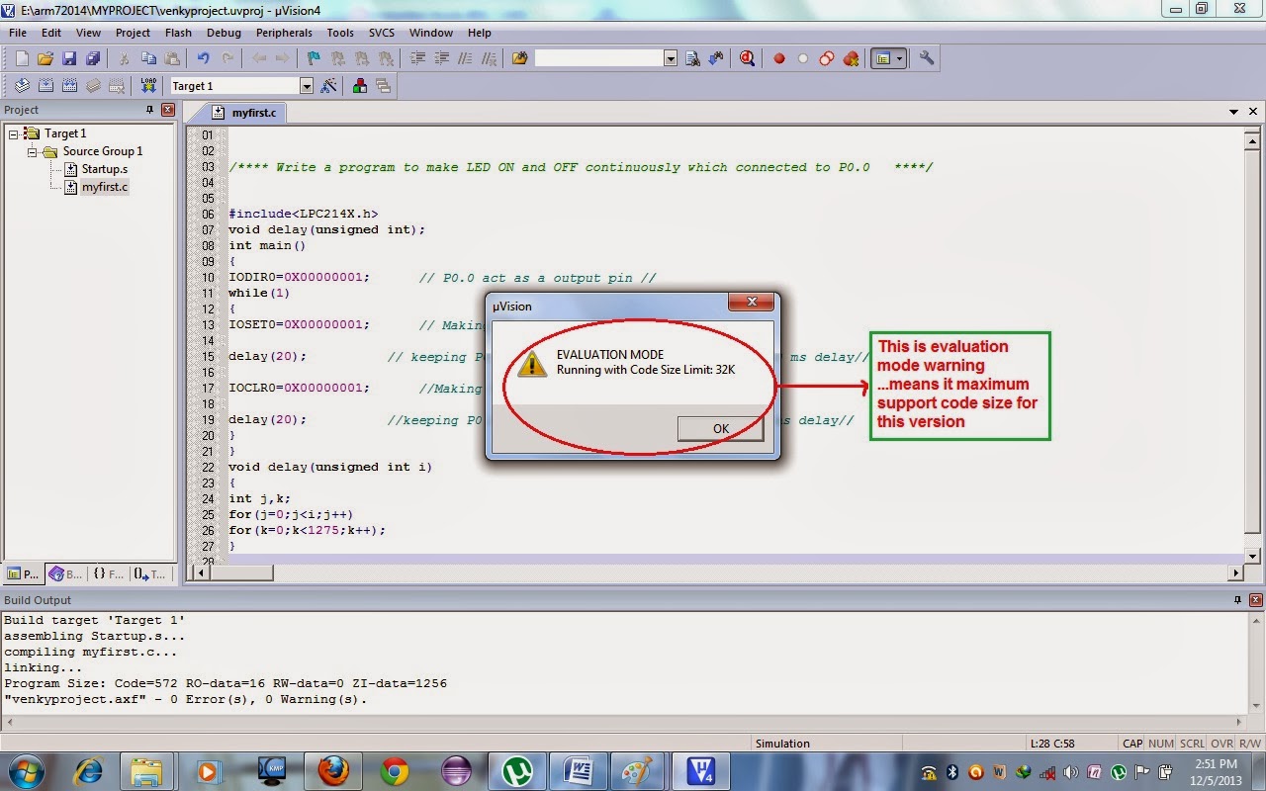Collapse the Target 1 tree node

pos(14,133)
